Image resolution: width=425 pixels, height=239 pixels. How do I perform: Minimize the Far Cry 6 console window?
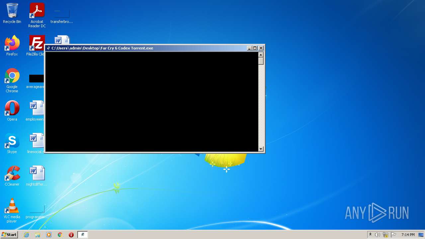[x=249, y=48]
